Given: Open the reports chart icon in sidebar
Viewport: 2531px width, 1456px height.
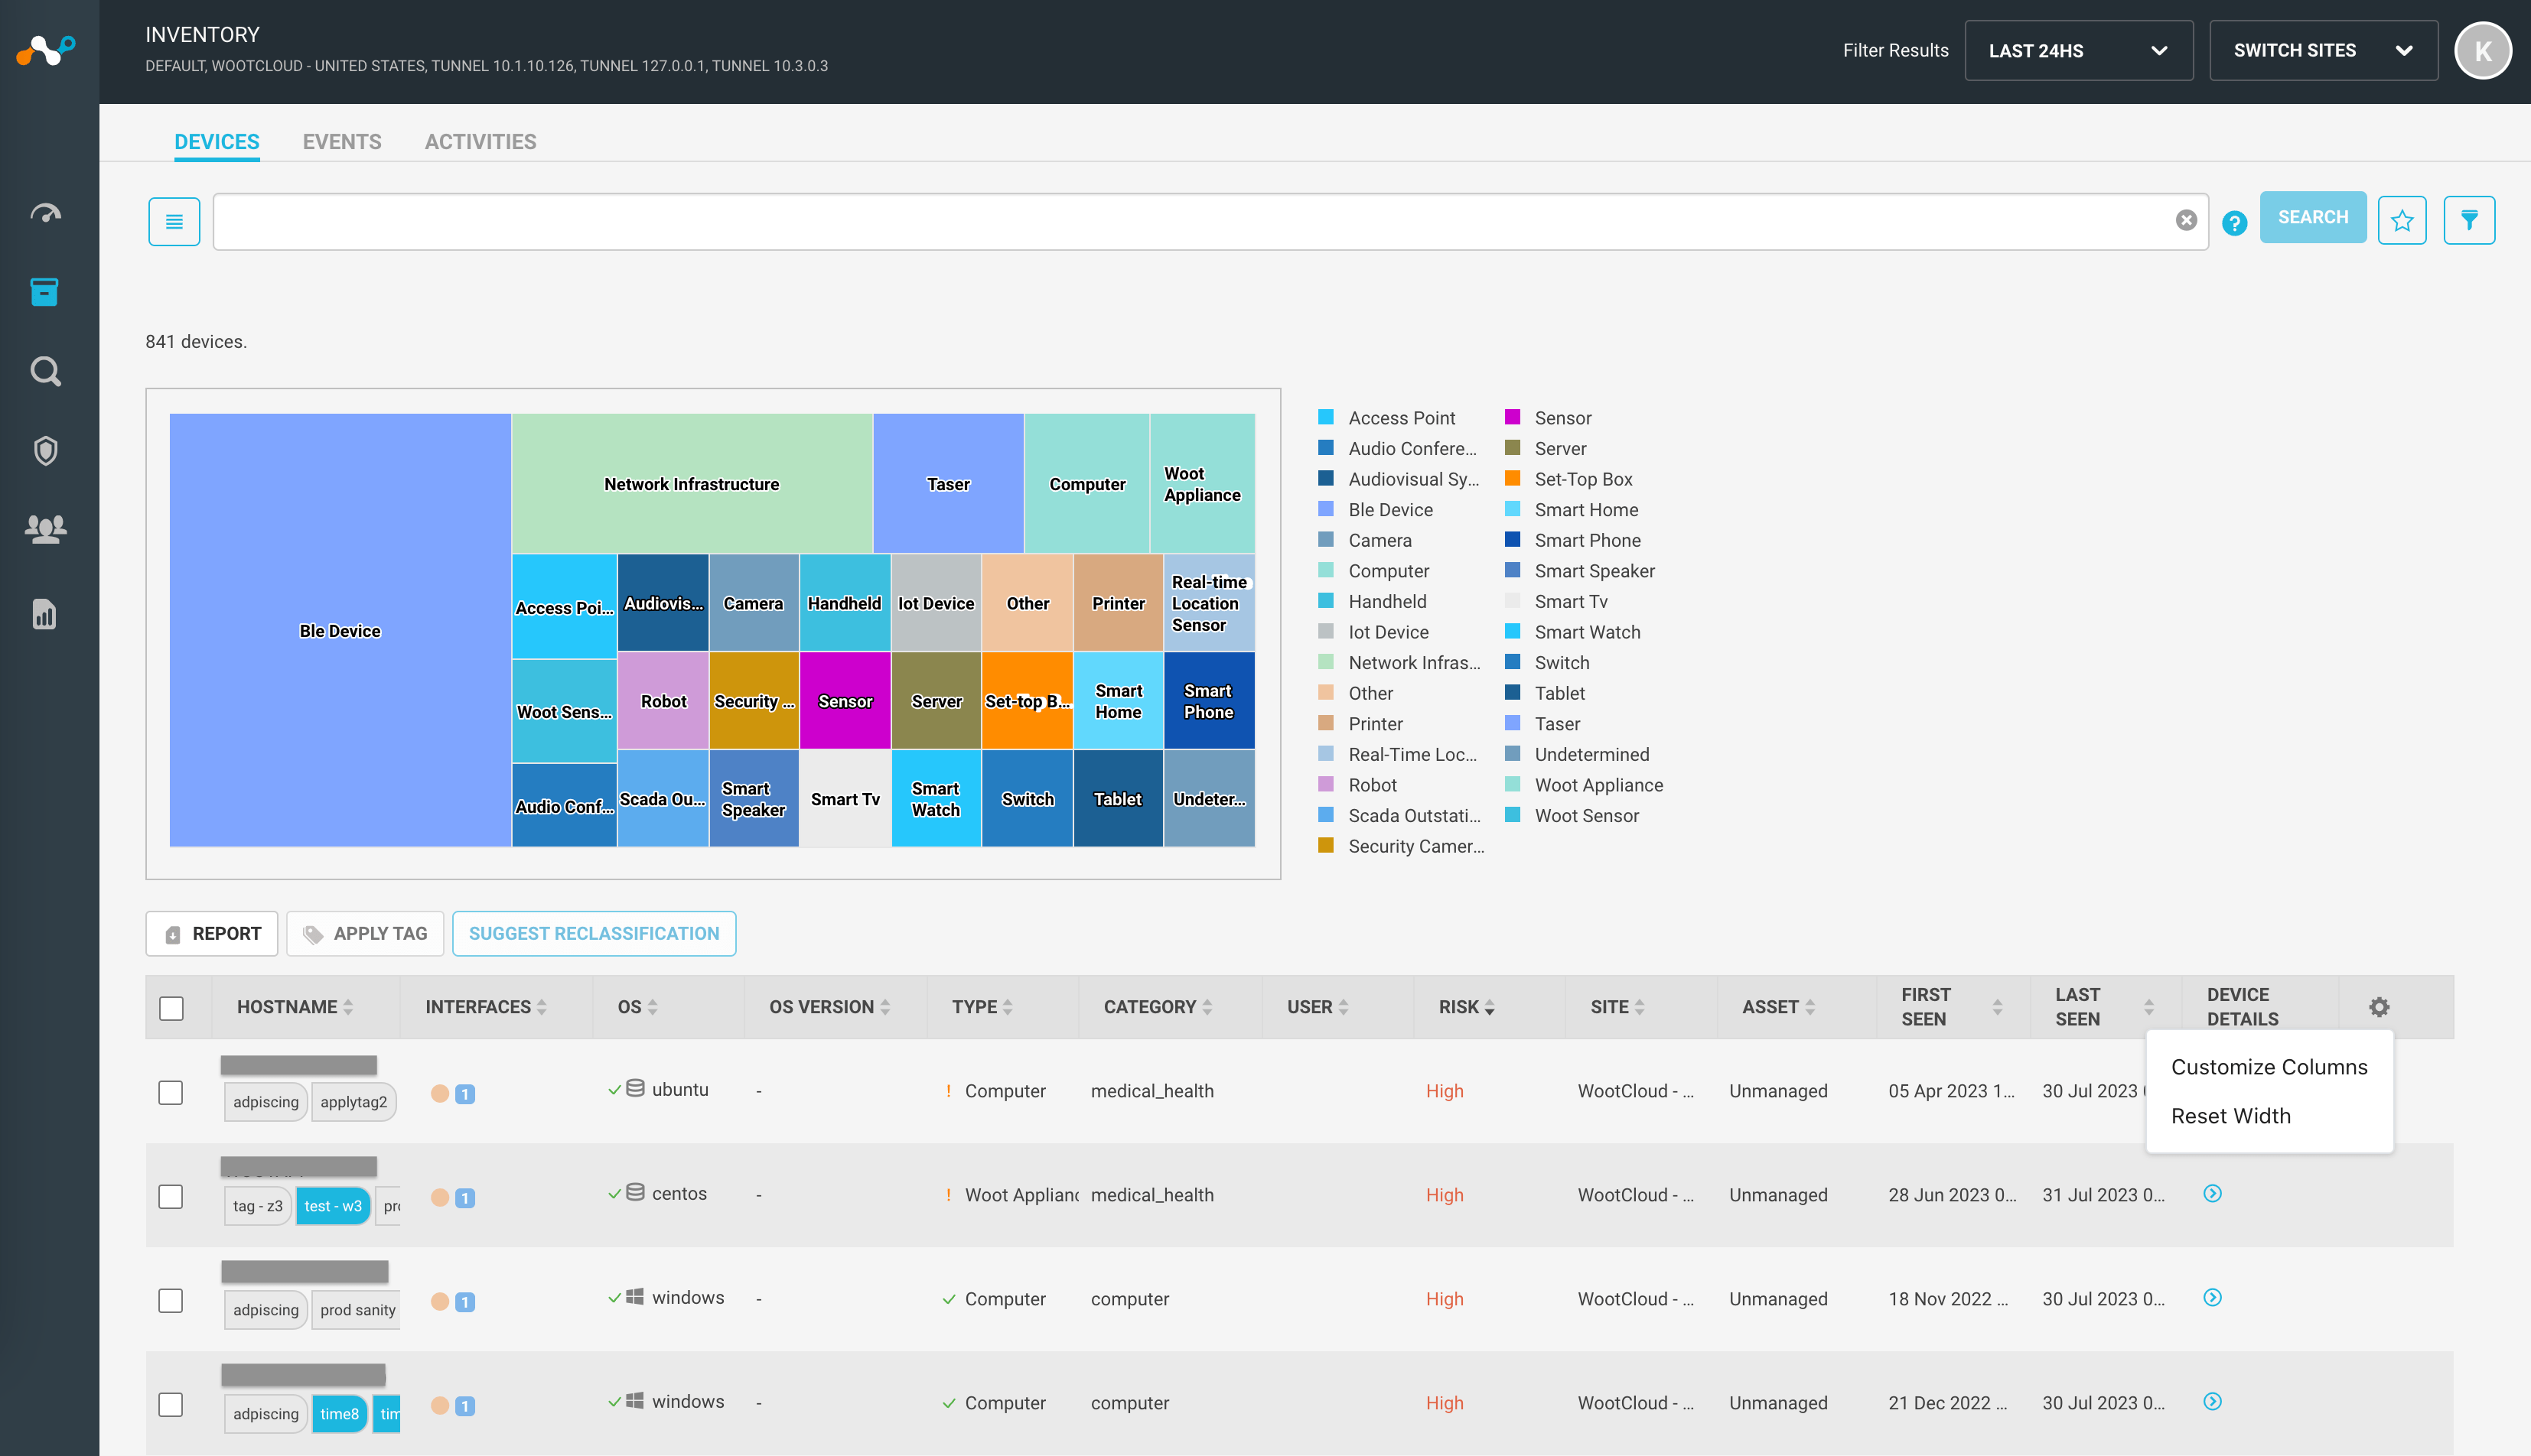Looking at the screenshot, I should 46,615.
